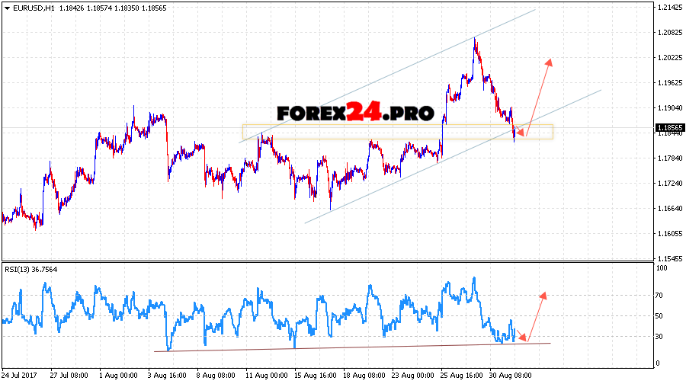Click the triangle beside EURUSD,H1 title
Screen dimensions: 686x384
pyautogui.click(x=6, y=8)
